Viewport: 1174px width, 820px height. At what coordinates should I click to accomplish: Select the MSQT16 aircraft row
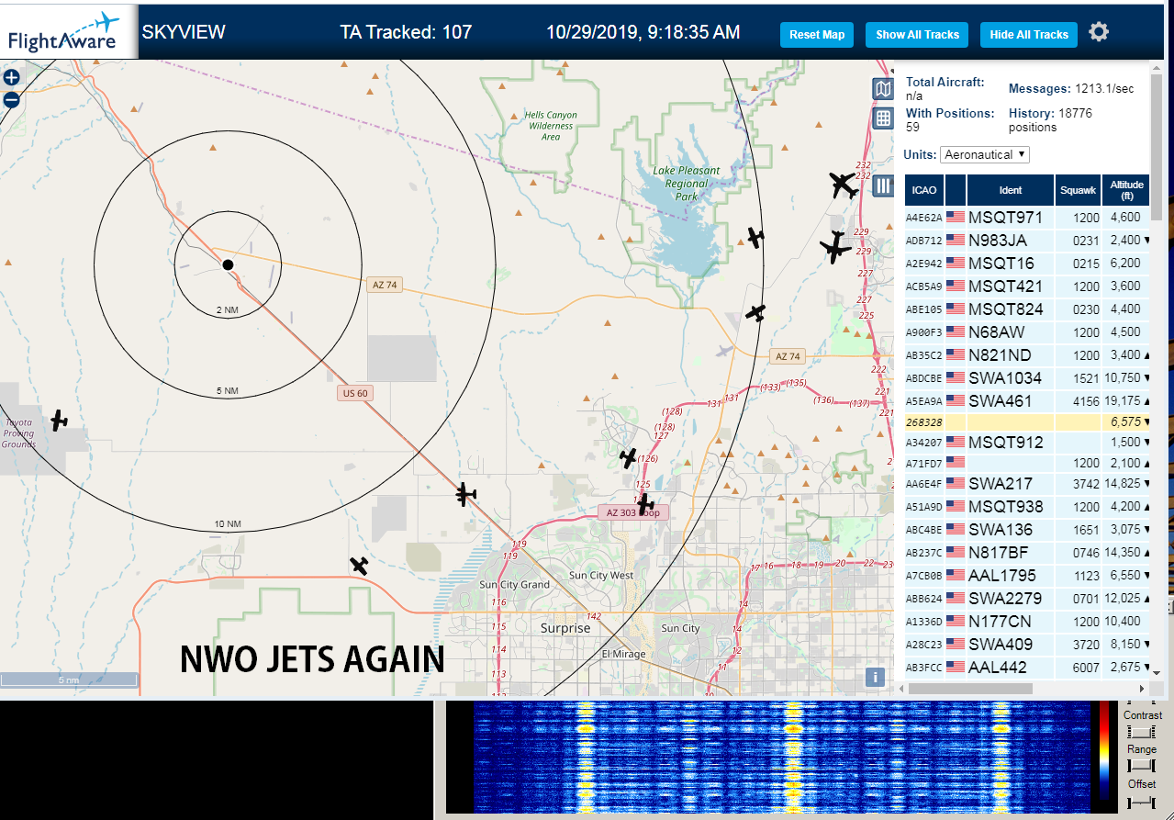1028,264
